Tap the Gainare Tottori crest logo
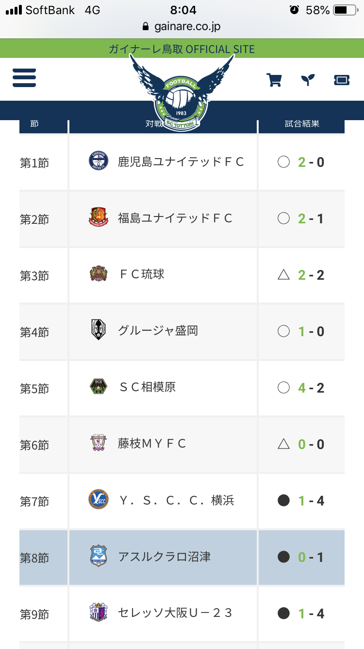Image resolution: width=364 pixels, height=649 pixels. pos(182,97)
